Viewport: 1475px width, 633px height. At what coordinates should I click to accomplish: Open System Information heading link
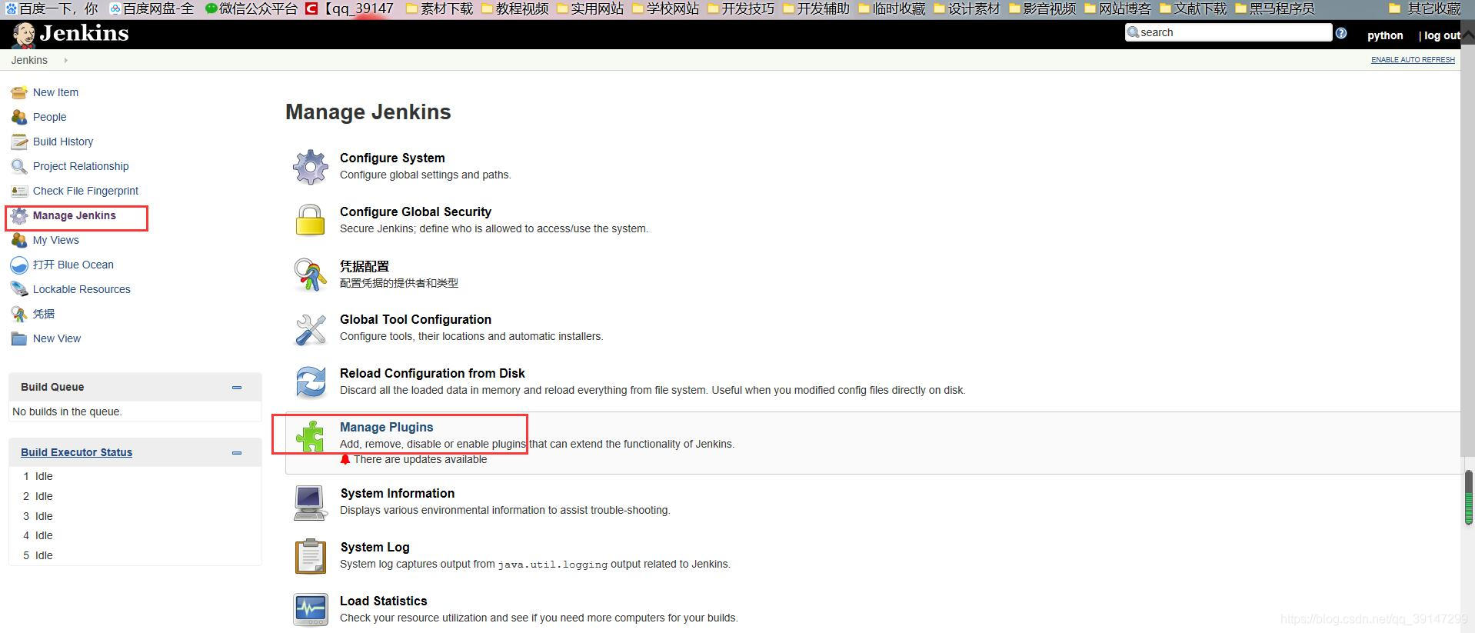point(398,493)
